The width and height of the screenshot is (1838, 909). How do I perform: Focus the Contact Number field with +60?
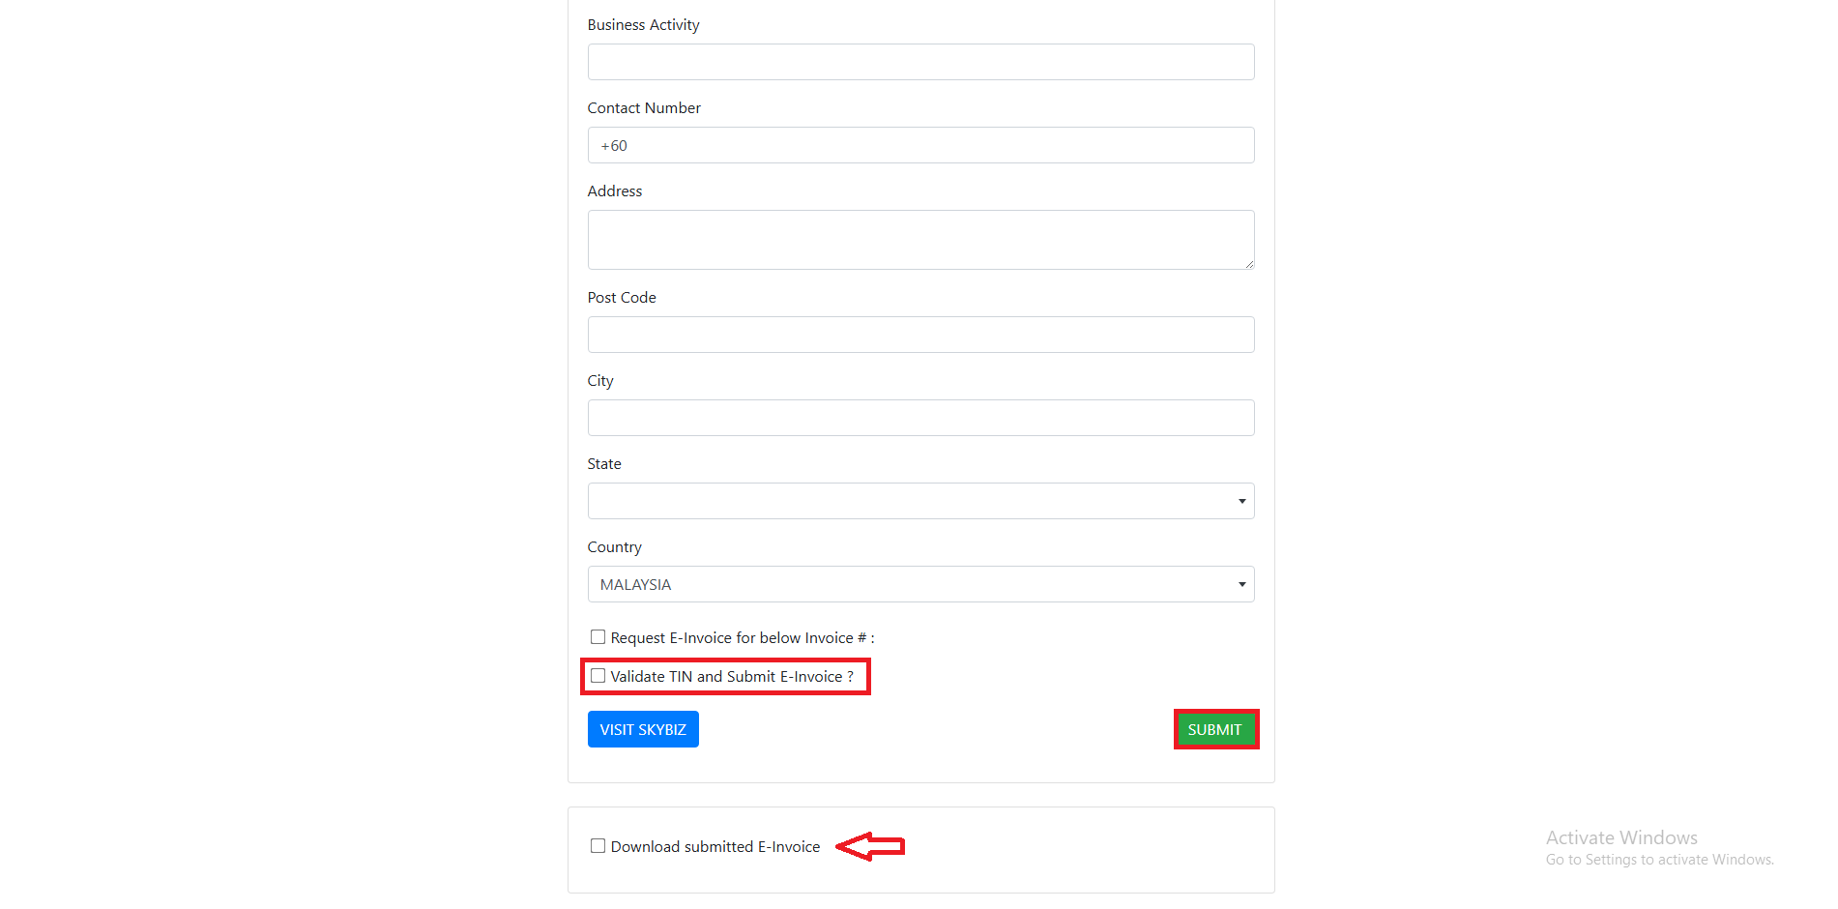(x=920, y=145)
